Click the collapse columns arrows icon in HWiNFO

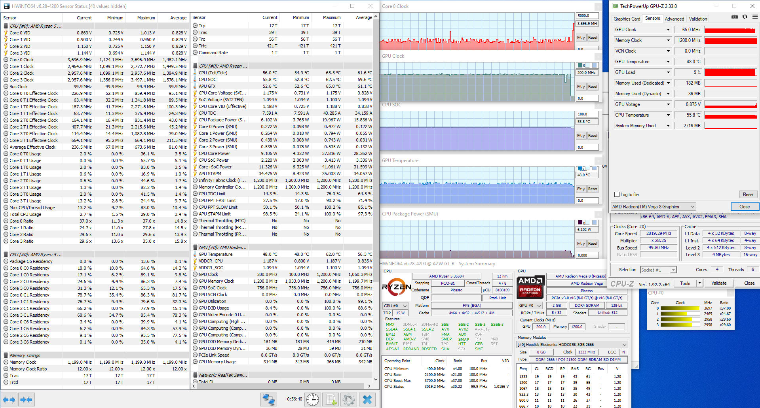click(x=26, y=400)
